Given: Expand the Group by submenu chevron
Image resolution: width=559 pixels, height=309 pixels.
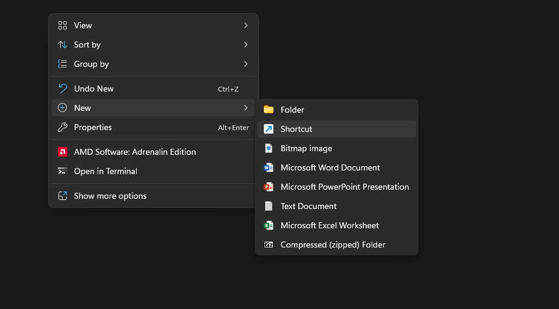Looking at the screenshot, I should (246, 64).
